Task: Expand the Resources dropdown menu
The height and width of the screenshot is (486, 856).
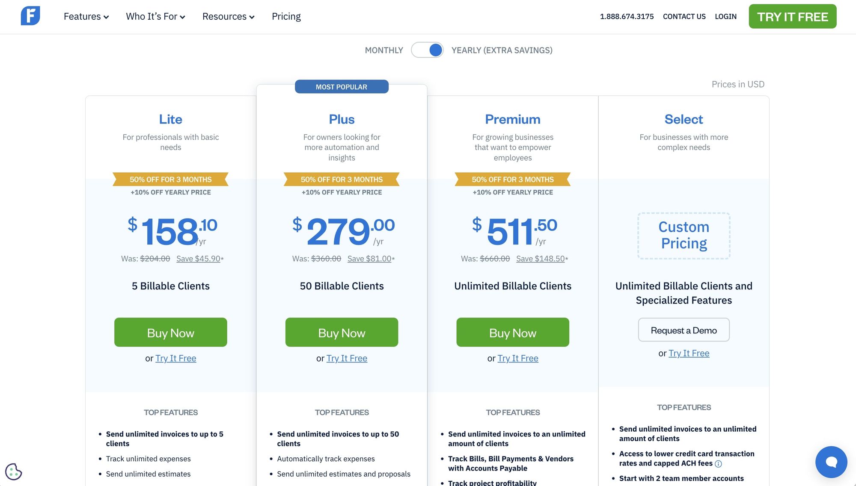Action: [x=228, y=17]
